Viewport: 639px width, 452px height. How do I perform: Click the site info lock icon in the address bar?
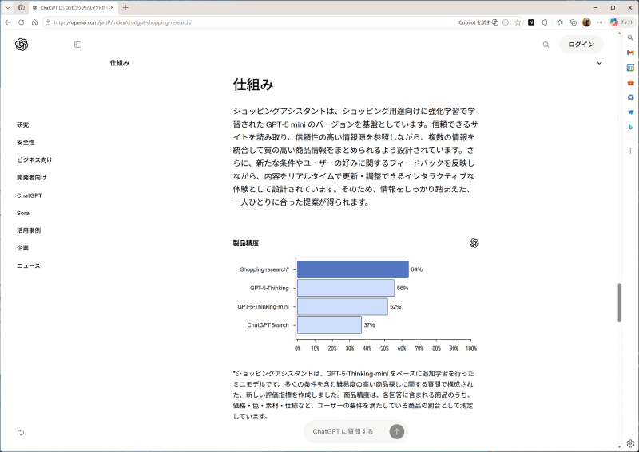click(48, 22)
